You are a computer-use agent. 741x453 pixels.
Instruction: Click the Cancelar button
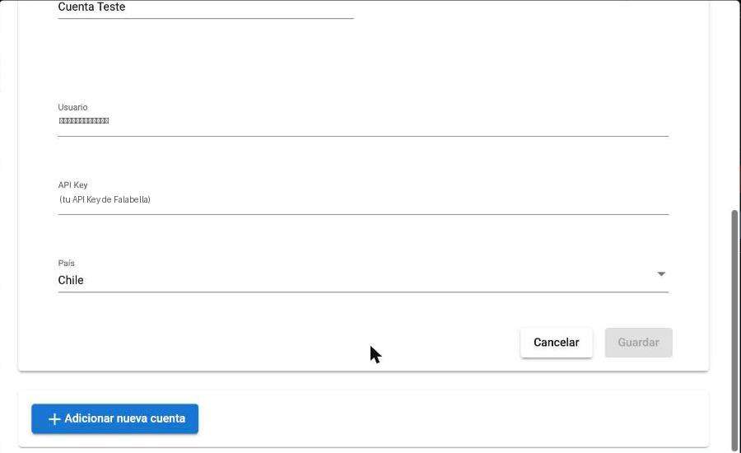557,343
